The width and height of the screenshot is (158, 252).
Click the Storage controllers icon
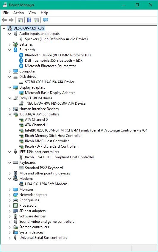point(15,227)
